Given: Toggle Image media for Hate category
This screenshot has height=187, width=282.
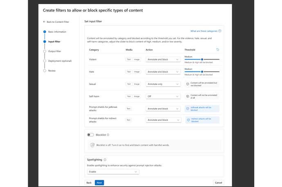Looking at the screenshot, I should point(137,72).
